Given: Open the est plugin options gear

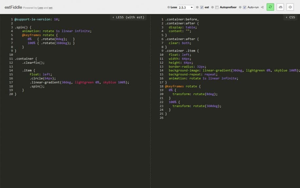Looking at the screenshot, I should click(197, 7).
